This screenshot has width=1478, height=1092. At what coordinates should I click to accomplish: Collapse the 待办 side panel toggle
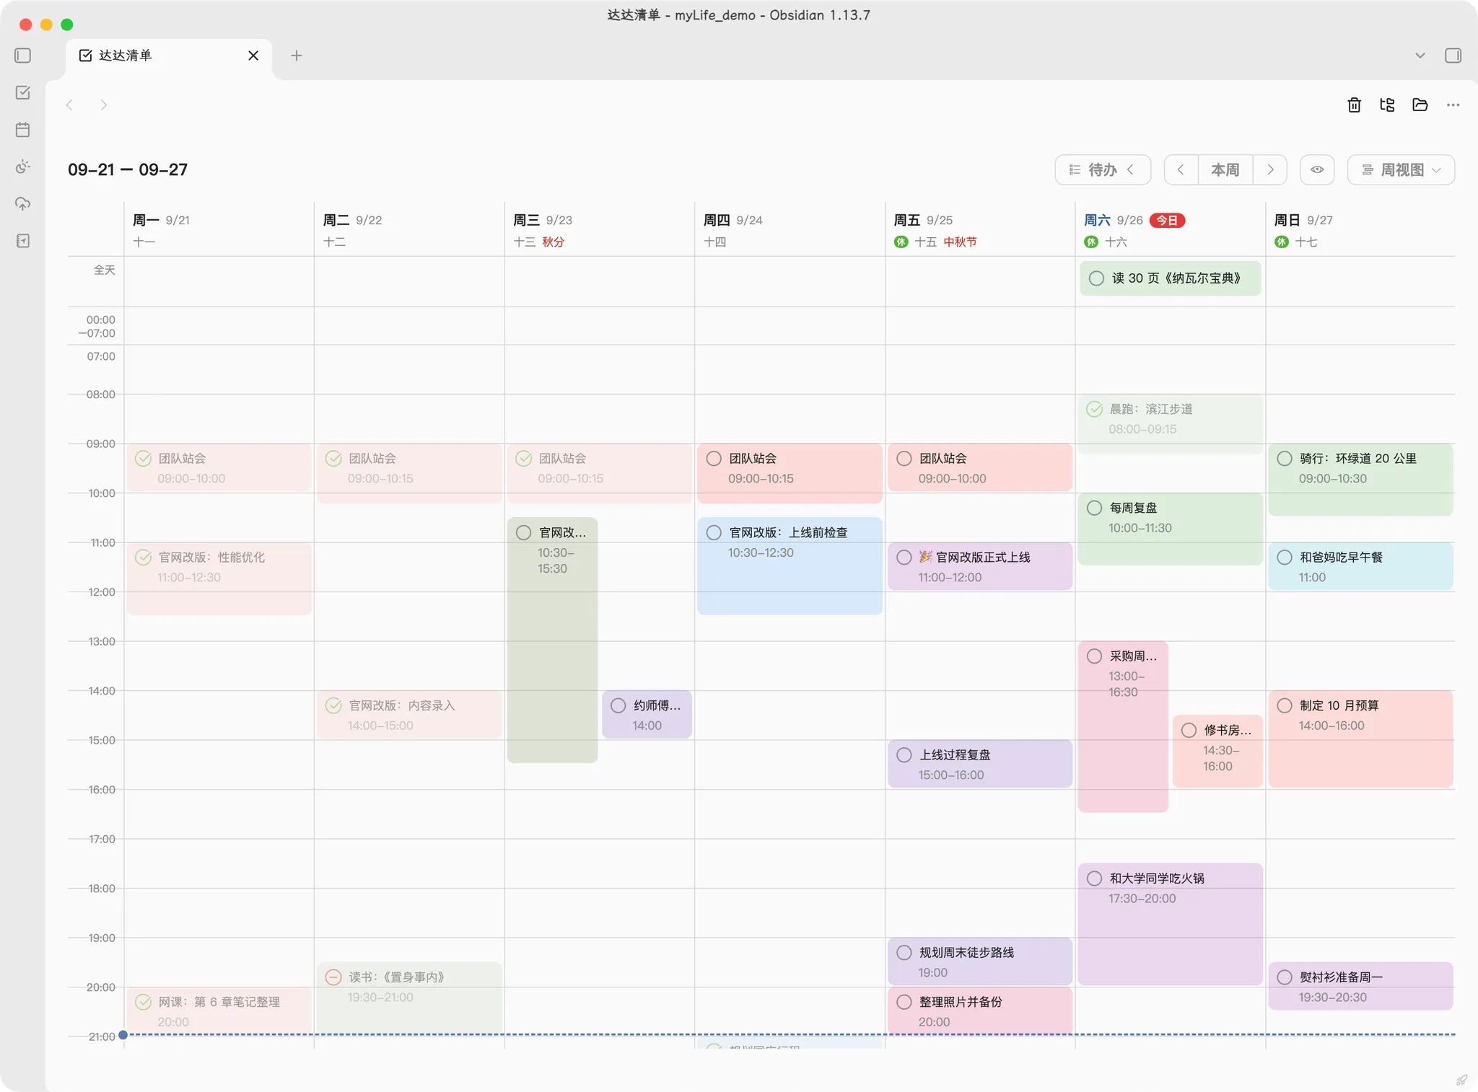point(1103,170)
